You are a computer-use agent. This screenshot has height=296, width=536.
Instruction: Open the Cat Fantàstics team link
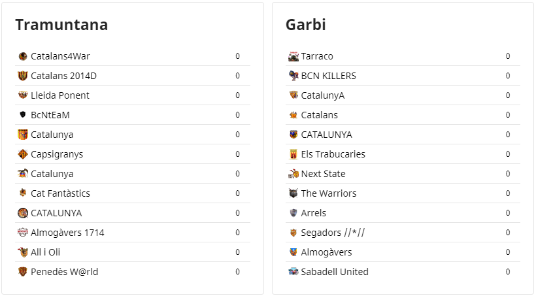[x=60, y=193]
